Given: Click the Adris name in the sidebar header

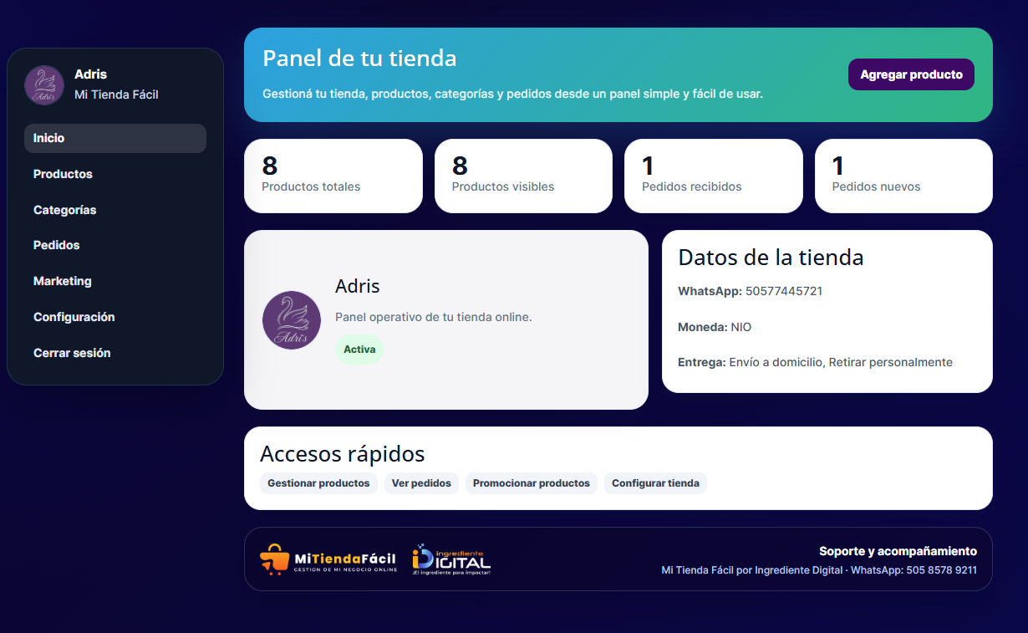Looking at the screenshot, I should [90, 74].
